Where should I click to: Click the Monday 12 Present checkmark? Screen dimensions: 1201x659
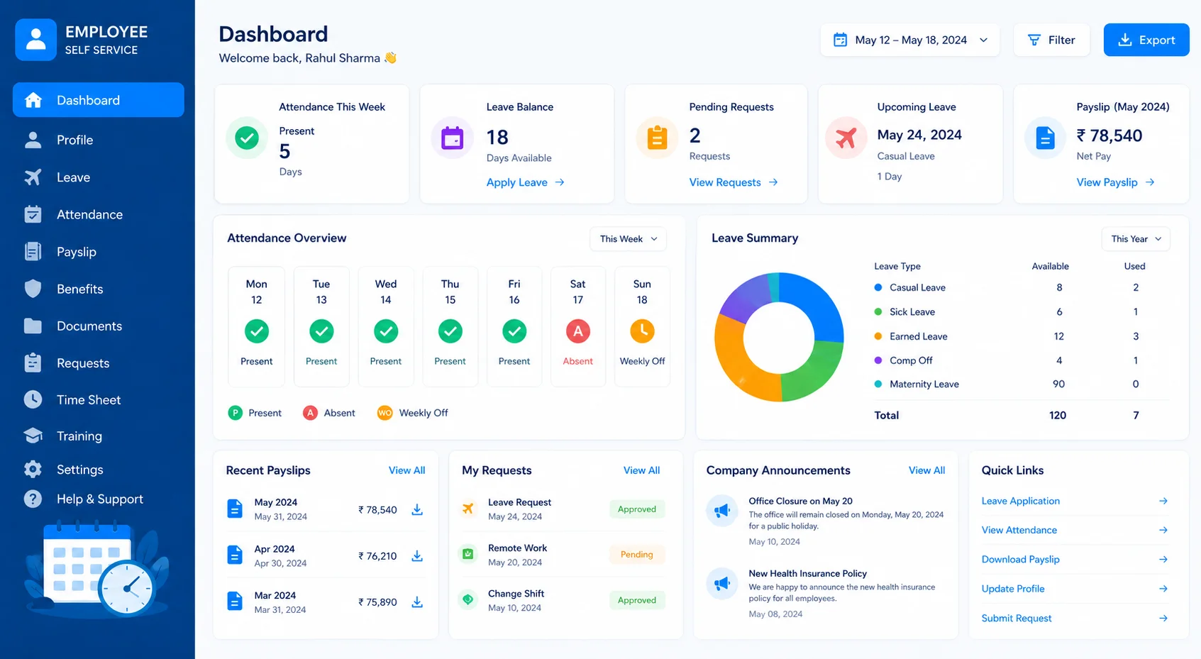point(257,331)
